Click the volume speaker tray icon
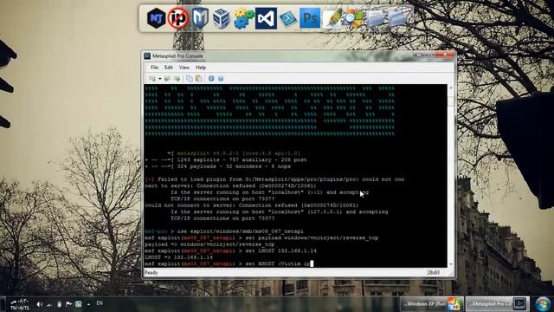This screenshot has width=554, height=312. [39, 304]
